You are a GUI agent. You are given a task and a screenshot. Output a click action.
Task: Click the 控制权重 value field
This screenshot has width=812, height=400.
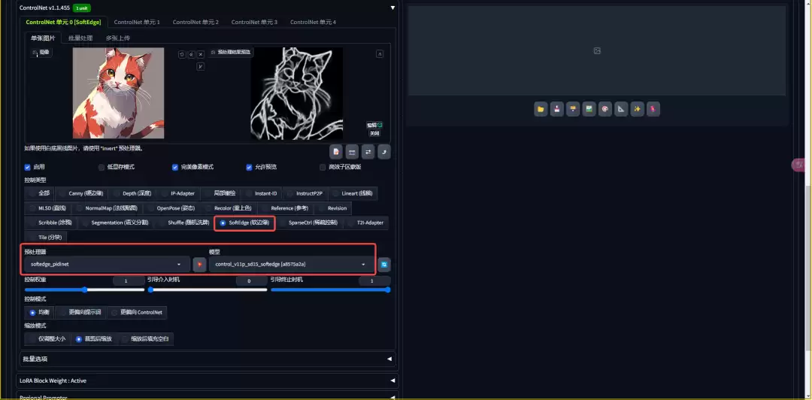coord(129,281)
